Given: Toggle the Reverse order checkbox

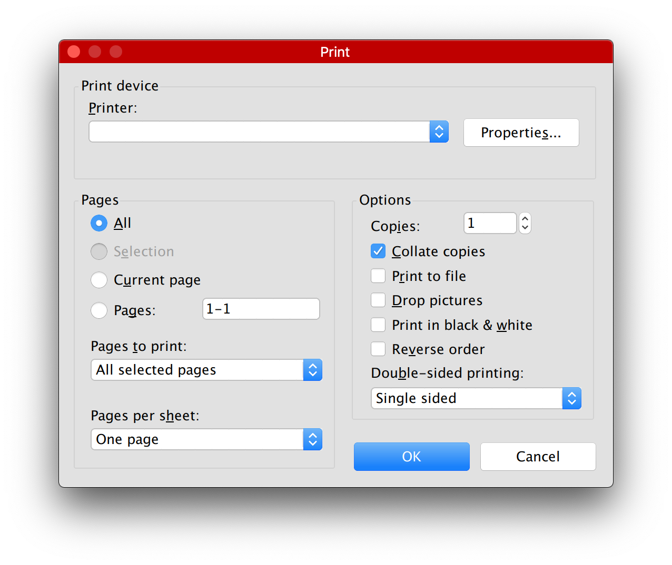Looking at the screenshot, I should [378, 349].
